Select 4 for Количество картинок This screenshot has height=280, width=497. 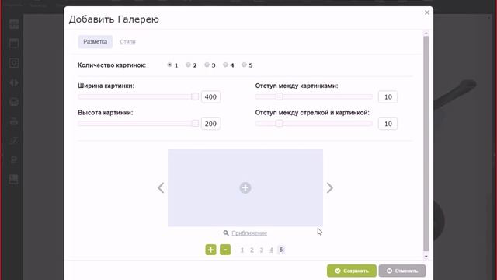(225, 65)
